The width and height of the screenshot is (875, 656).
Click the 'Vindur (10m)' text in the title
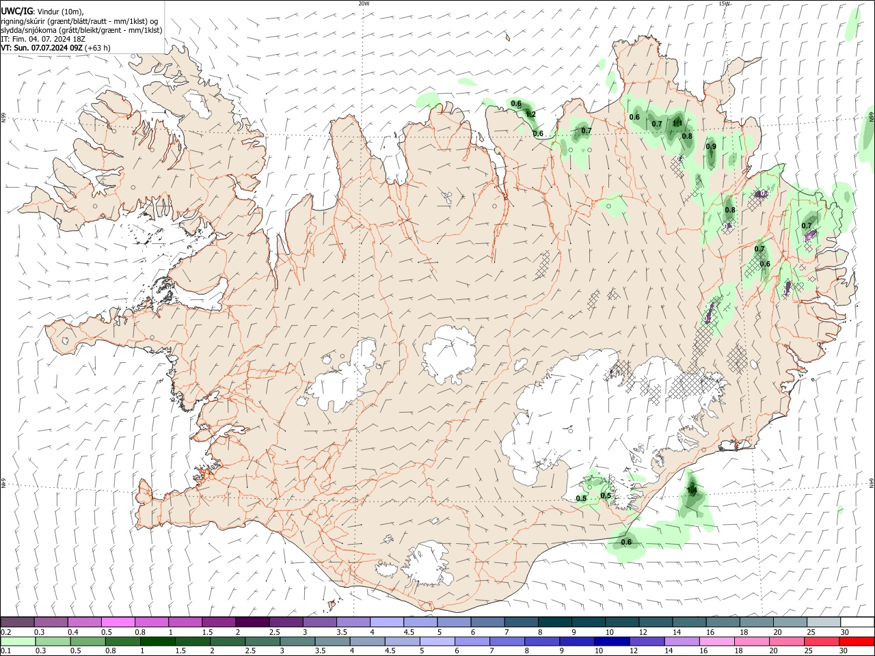pos(59,11)
